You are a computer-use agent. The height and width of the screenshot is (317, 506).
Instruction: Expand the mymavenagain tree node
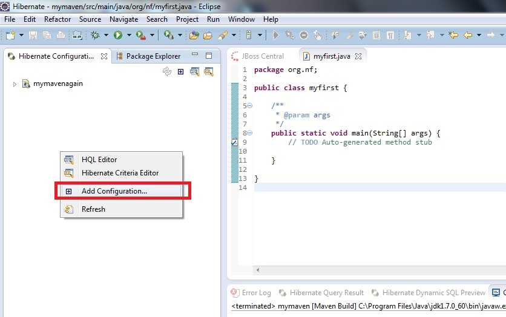click(x=15, y=84)
